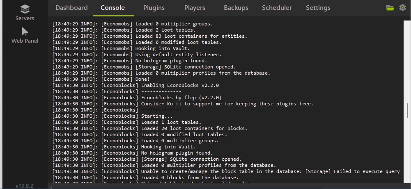The image size is (411, 189).
Task: Switch to the Dashboard tab
Action: click(x=71, y=8)
